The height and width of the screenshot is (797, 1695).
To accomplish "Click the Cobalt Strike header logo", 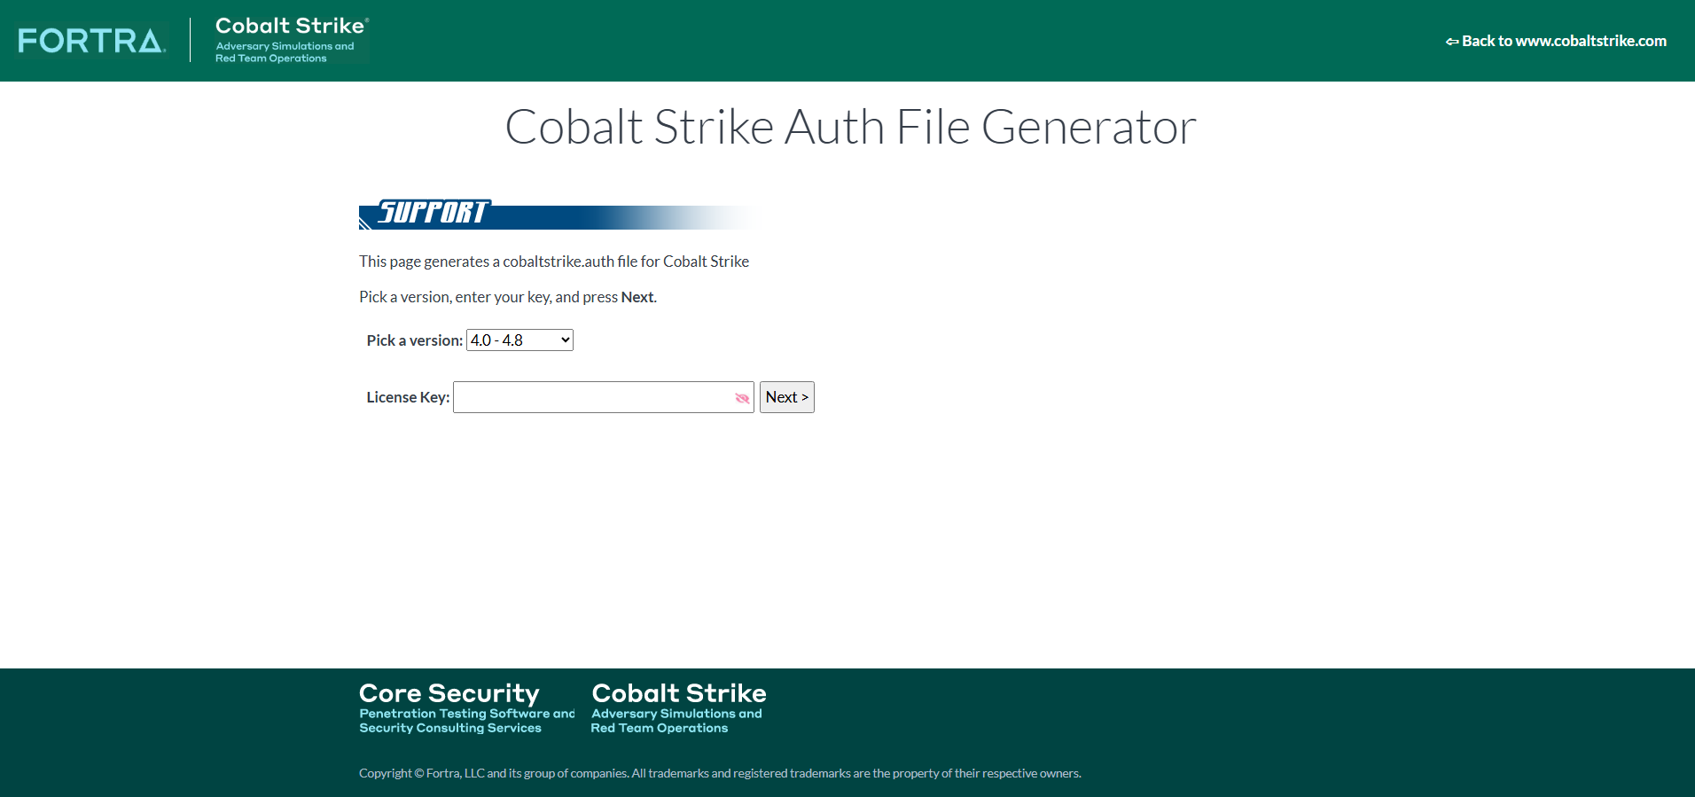I will (x=292, y=40).
